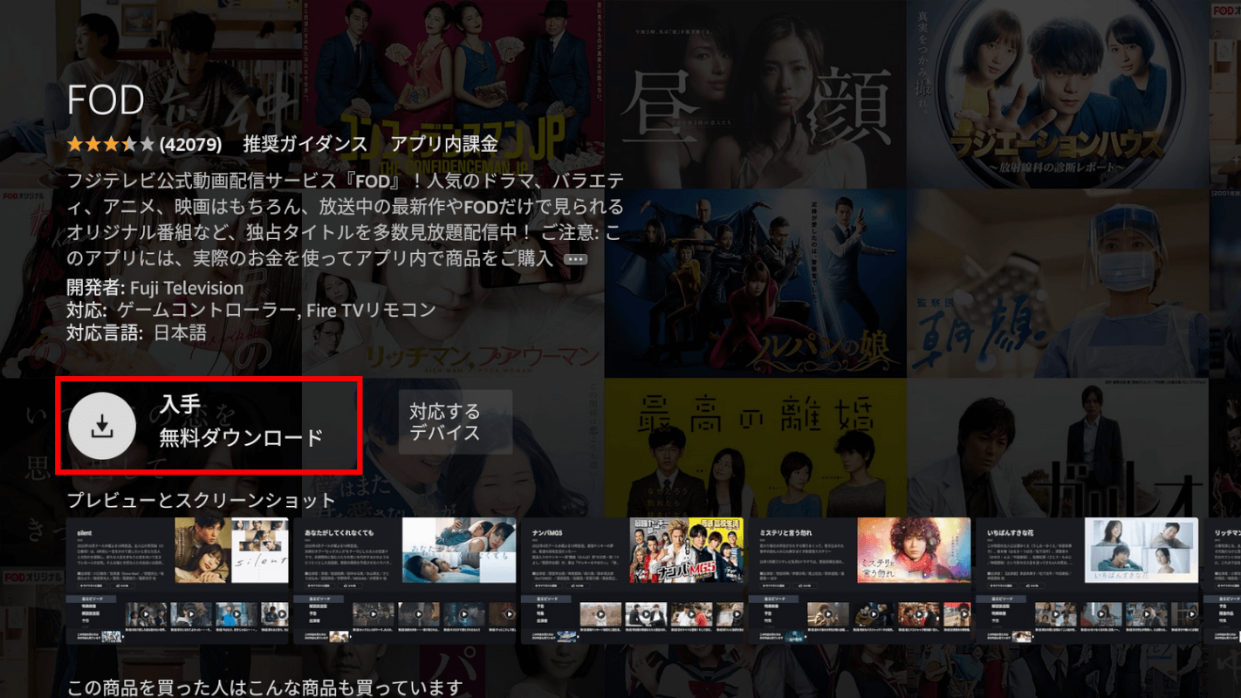Viewport: 1241px width, 698px height.
Task: Open the ミステリと言う勿れ preview screenshot
Action: pos(860,580)
